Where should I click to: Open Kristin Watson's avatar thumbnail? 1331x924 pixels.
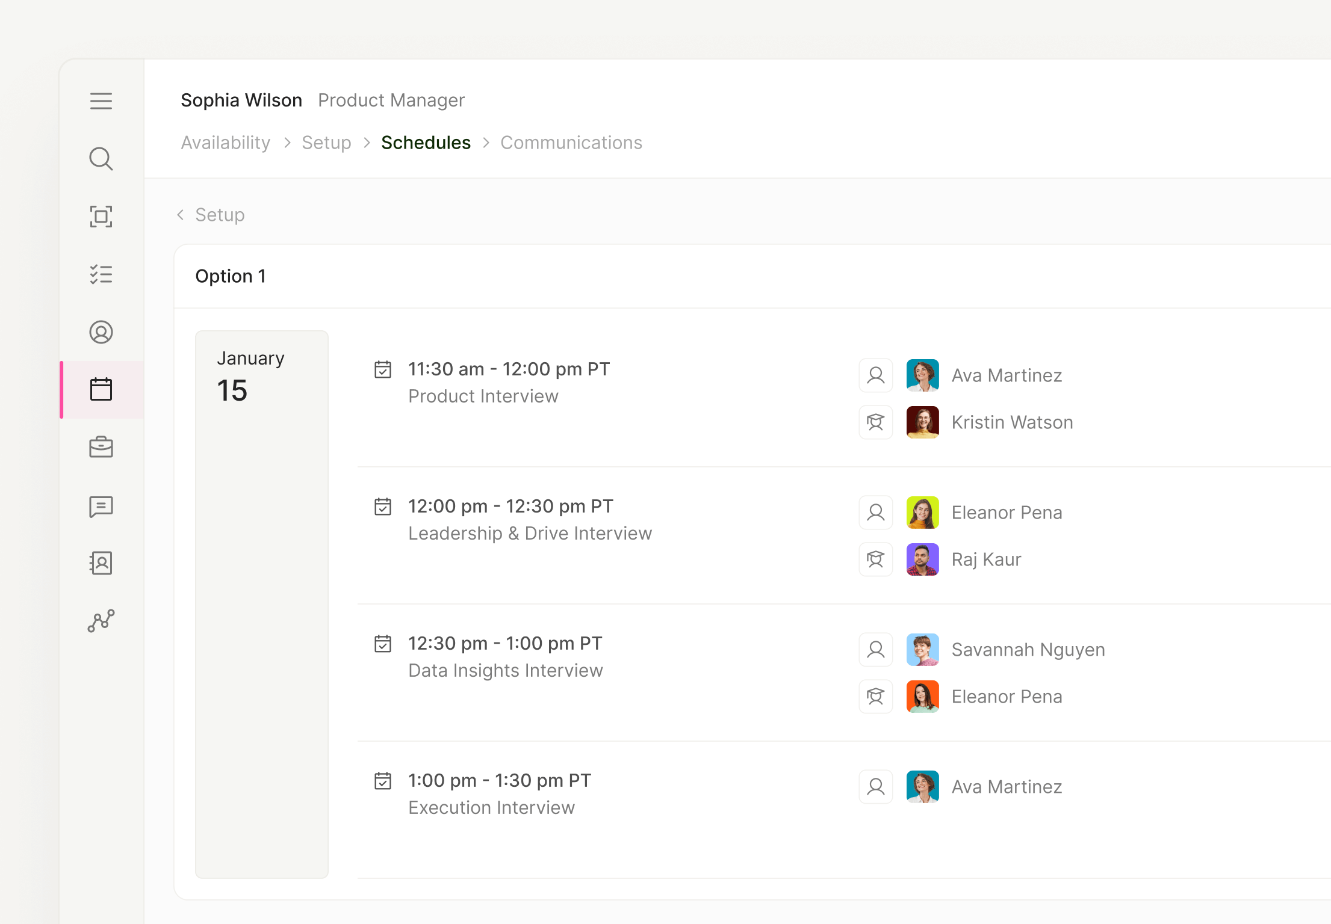(x=923, y=422)
